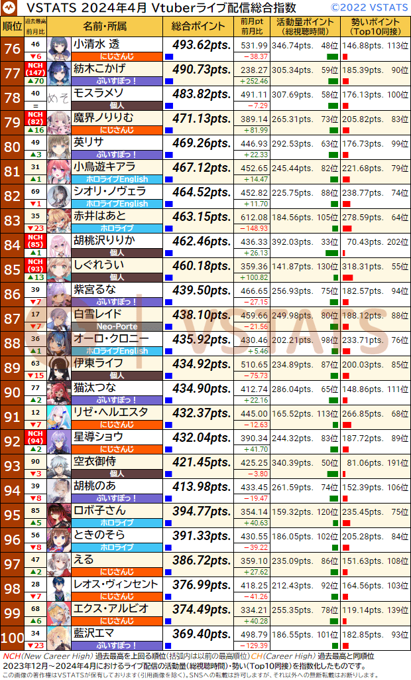Click the ホロライブEnglish label under 小鳥遊キアラ
The height and width of the screenshot is (680, 411).
click(x=117, y=179)
